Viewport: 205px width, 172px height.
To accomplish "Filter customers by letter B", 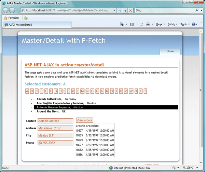I will pos(32,91).
